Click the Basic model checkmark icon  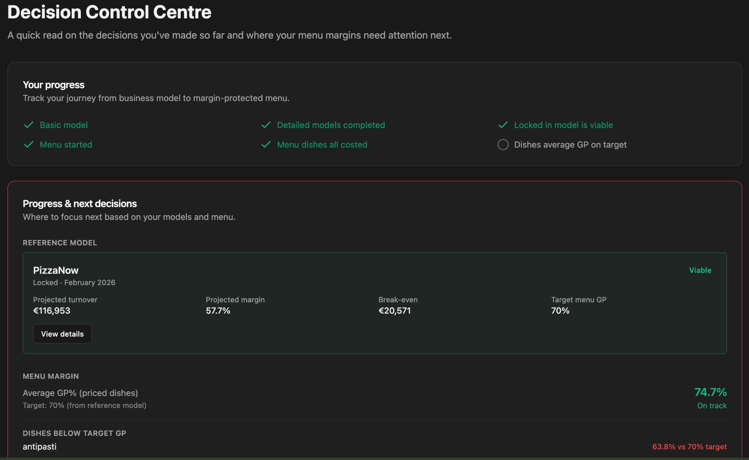coord(29,125)
